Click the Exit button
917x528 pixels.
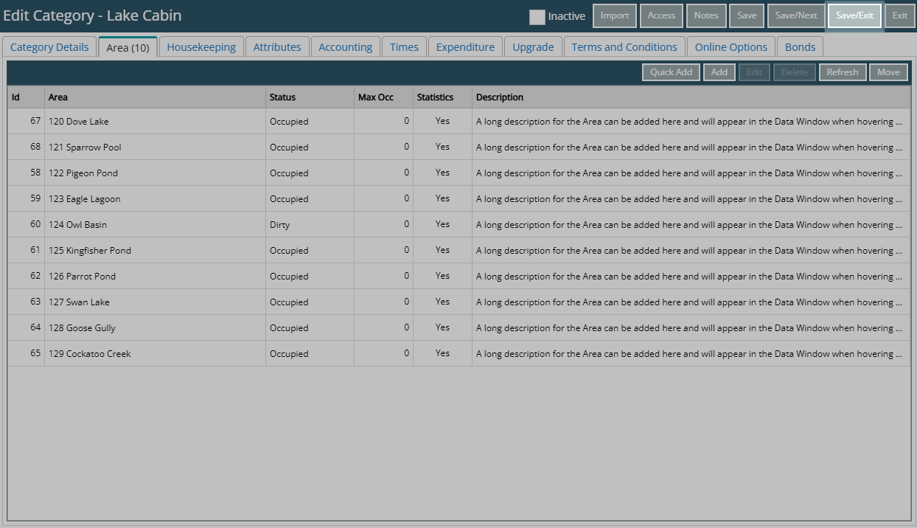[x=900, y=15]
